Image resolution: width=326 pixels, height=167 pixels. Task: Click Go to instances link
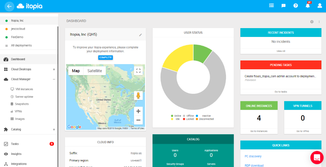[x=259, y=131]
